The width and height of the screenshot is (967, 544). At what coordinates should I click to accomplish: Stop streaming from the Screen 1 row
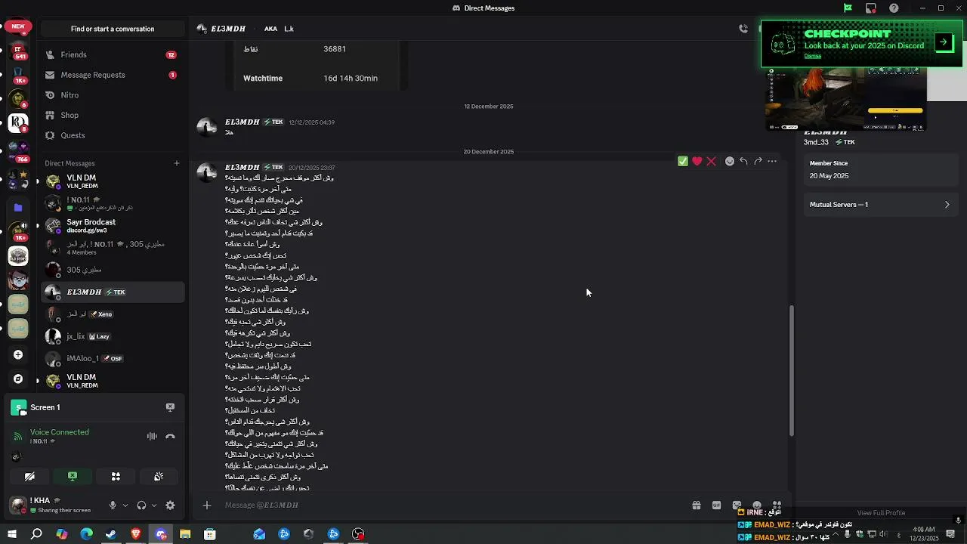point(170,407)
